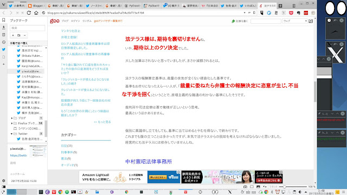Select the 法テラス tab
Image resolution: width=347 pixels, height=195 pixels.
click(x=268, y=6)
